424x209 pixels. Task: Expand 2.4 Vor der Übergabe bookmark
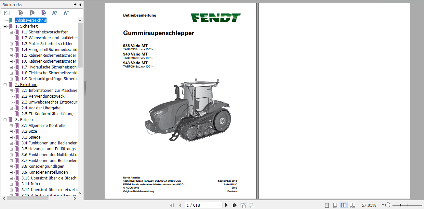(11, 108)
